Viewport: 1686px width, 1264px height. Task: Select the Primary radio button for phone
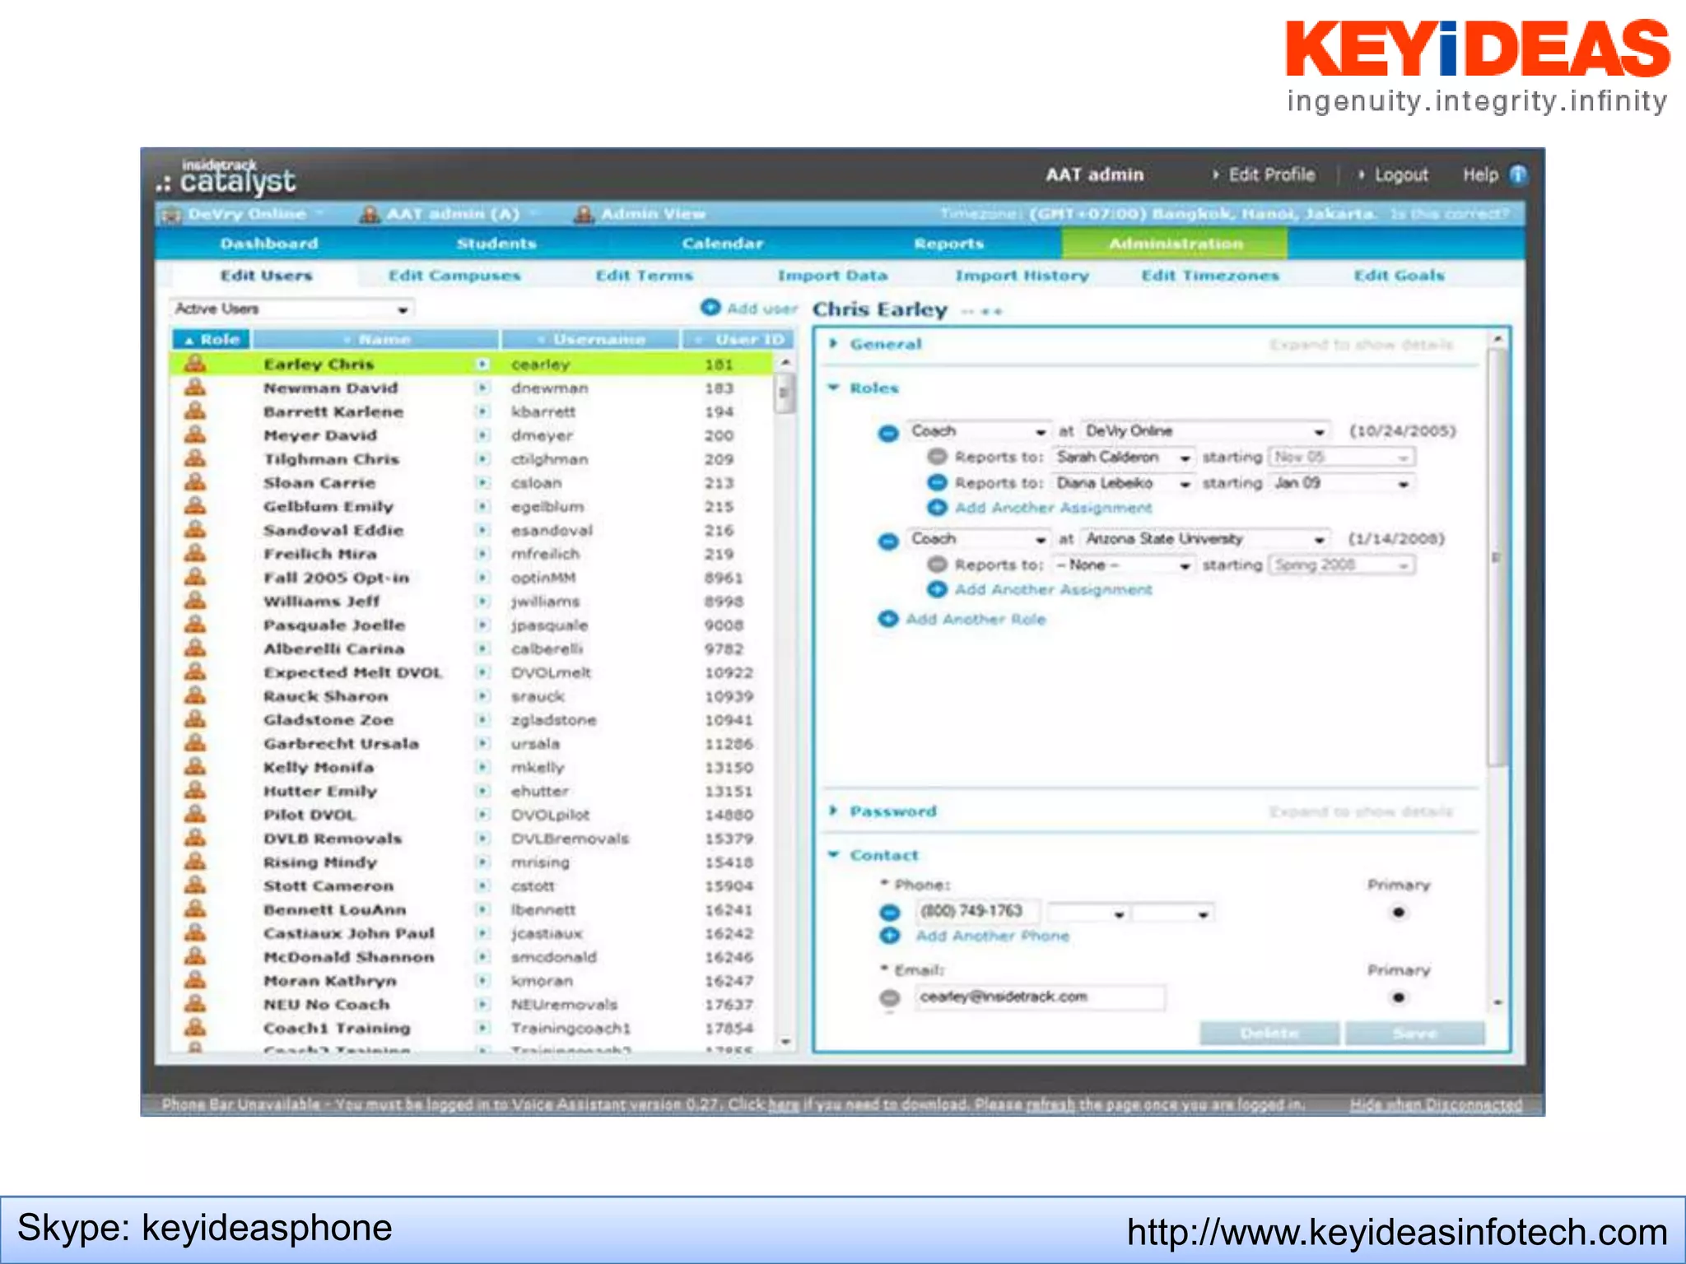click(1398, 912)
